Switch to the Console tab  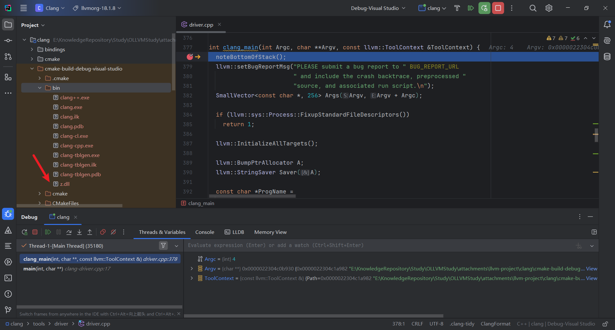coord(204,232)
